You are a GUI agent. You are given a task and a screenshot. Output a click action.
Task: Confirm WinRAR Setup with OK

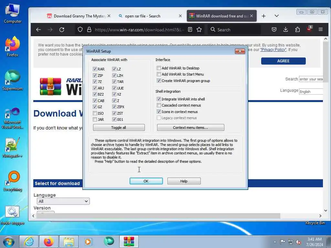(x=146, y=181)
